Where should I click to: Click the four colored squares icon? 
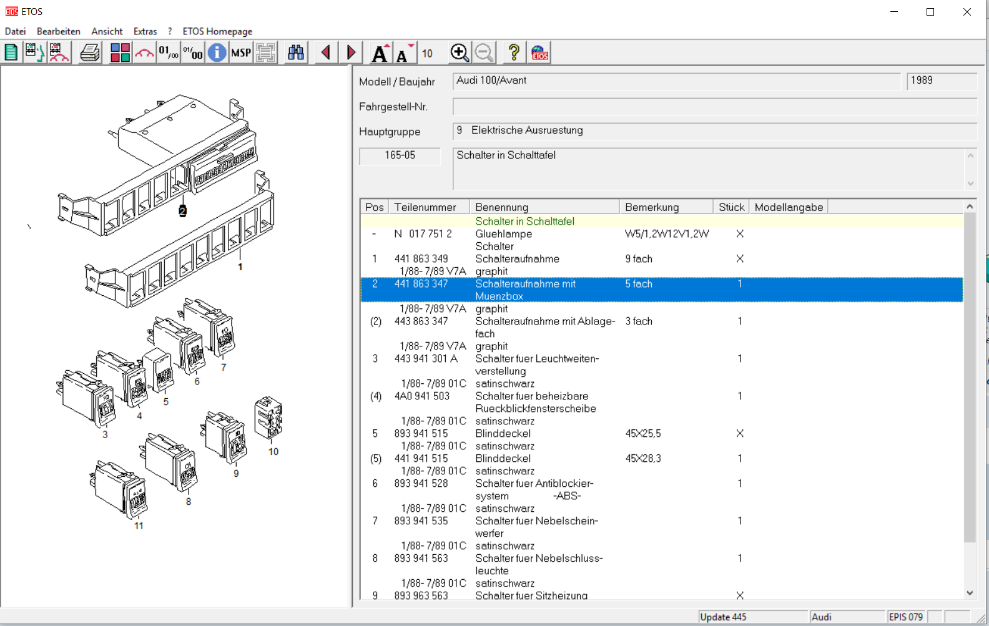pos(120,53)
